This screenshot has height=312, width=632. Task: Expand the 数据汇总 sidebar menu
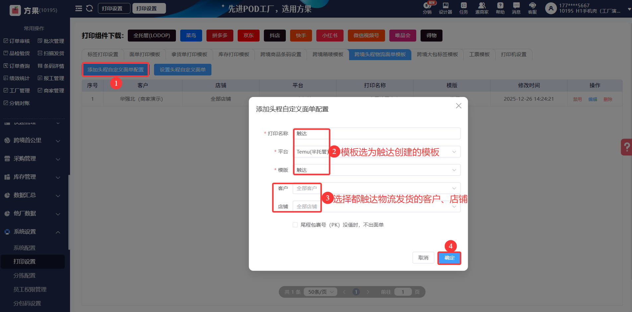(x=33, y=195)
